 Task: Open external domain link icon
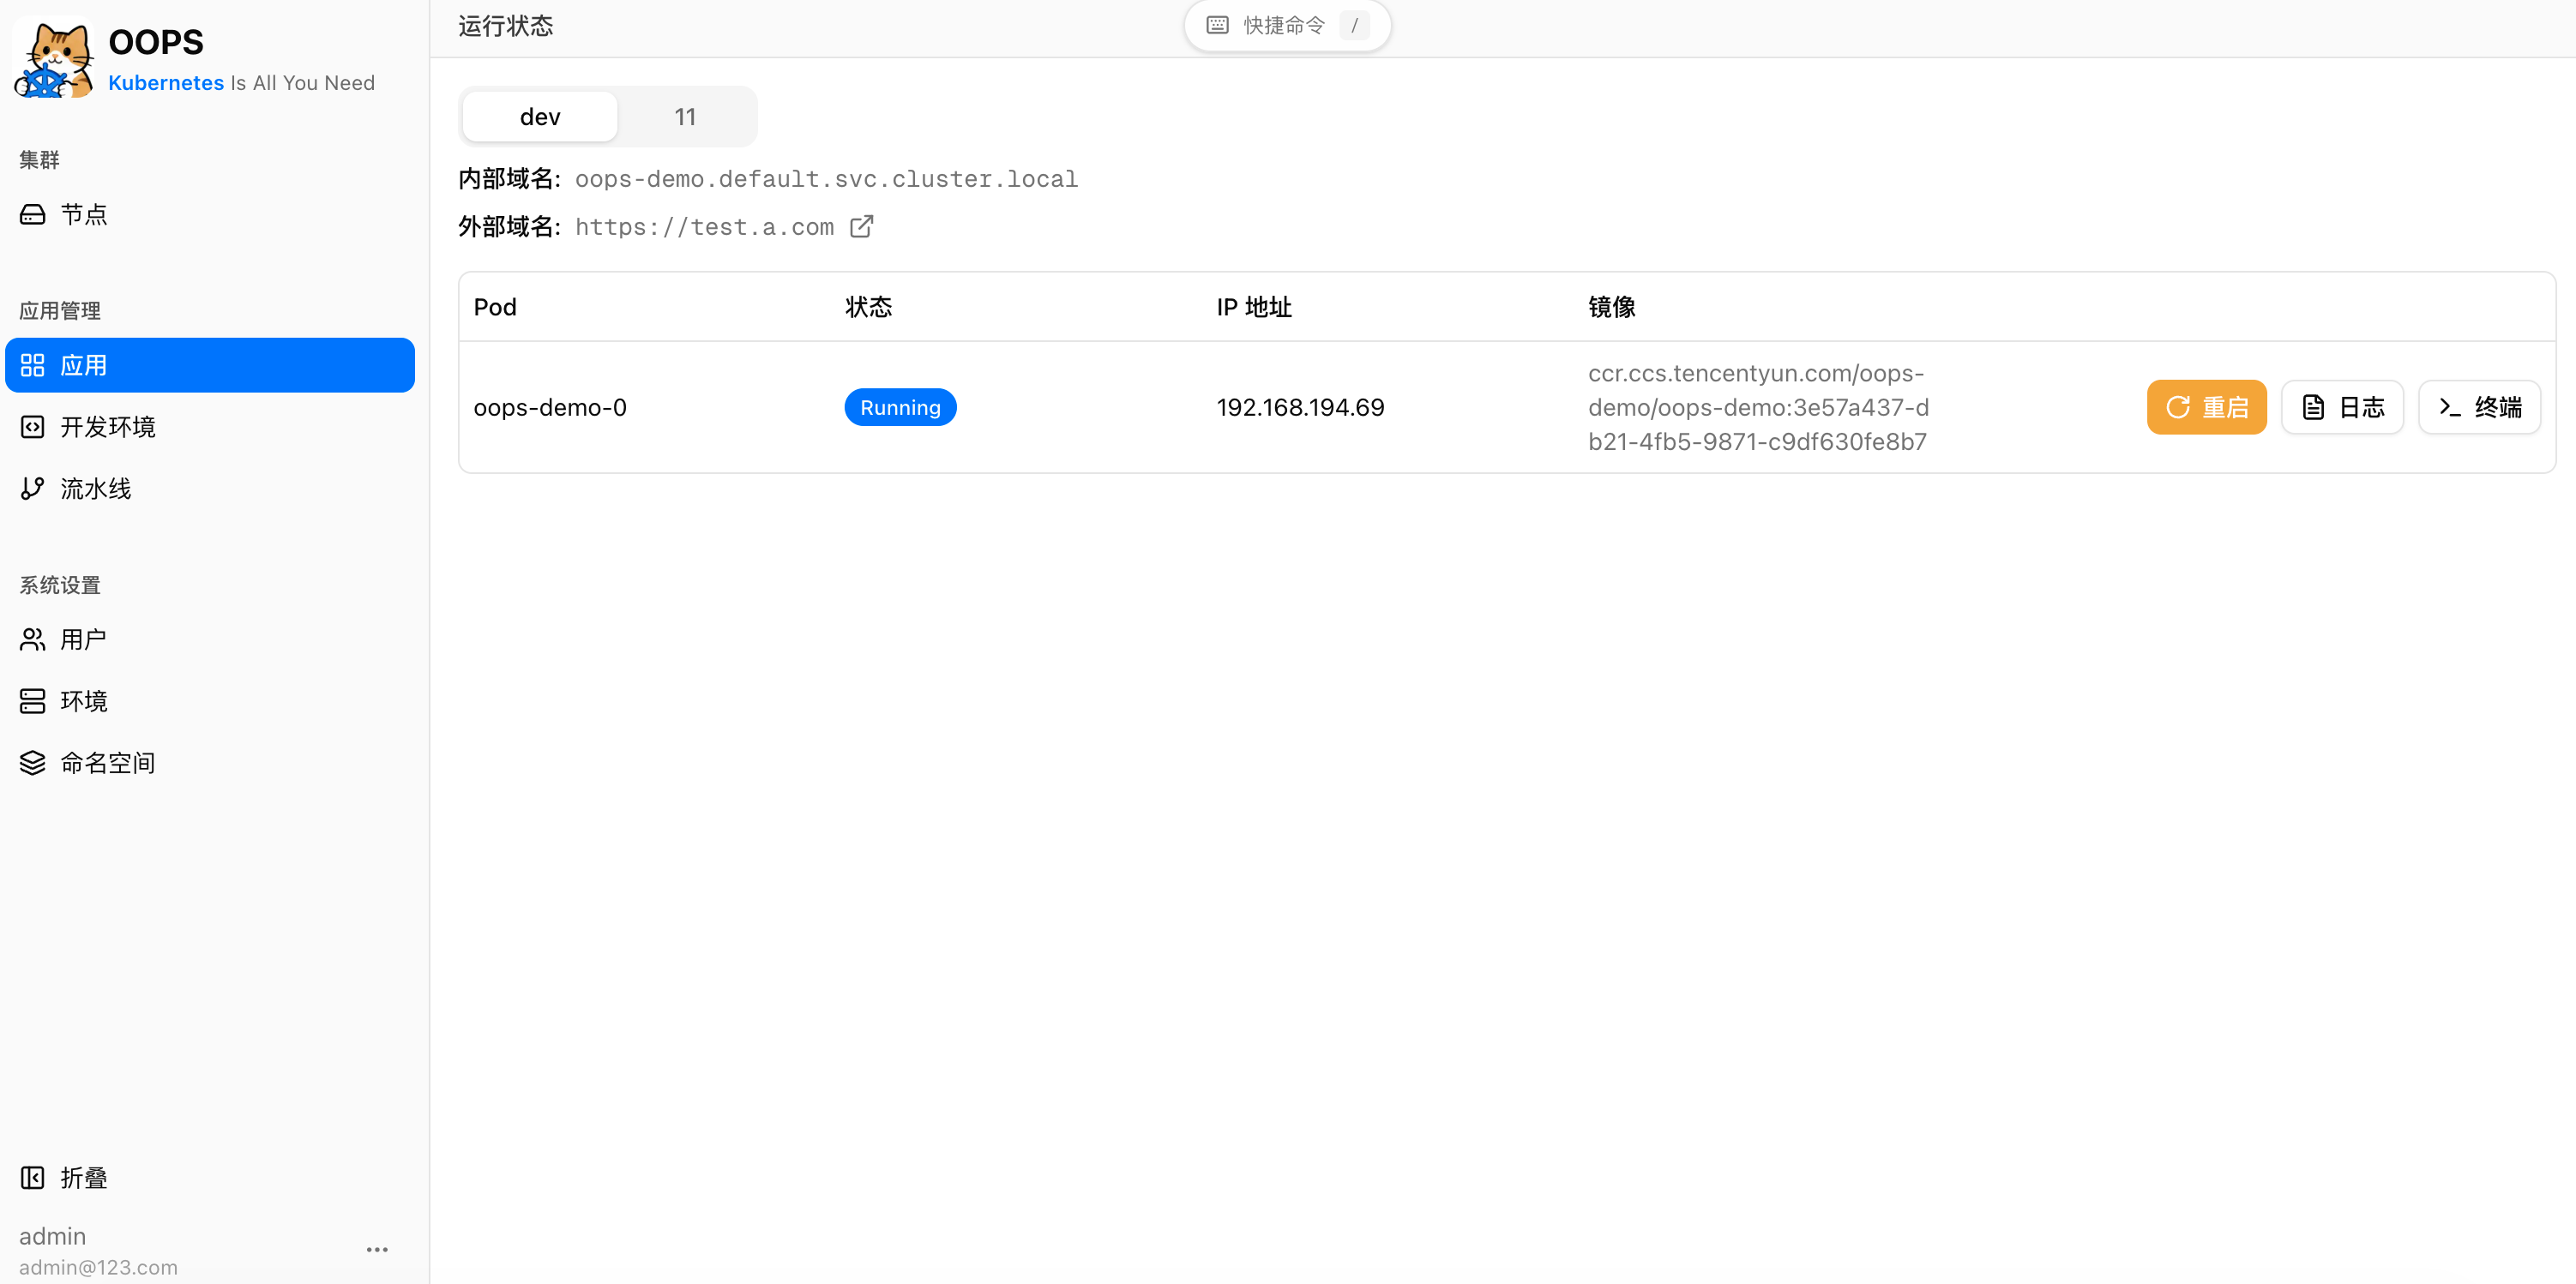[x=861, y=227]
